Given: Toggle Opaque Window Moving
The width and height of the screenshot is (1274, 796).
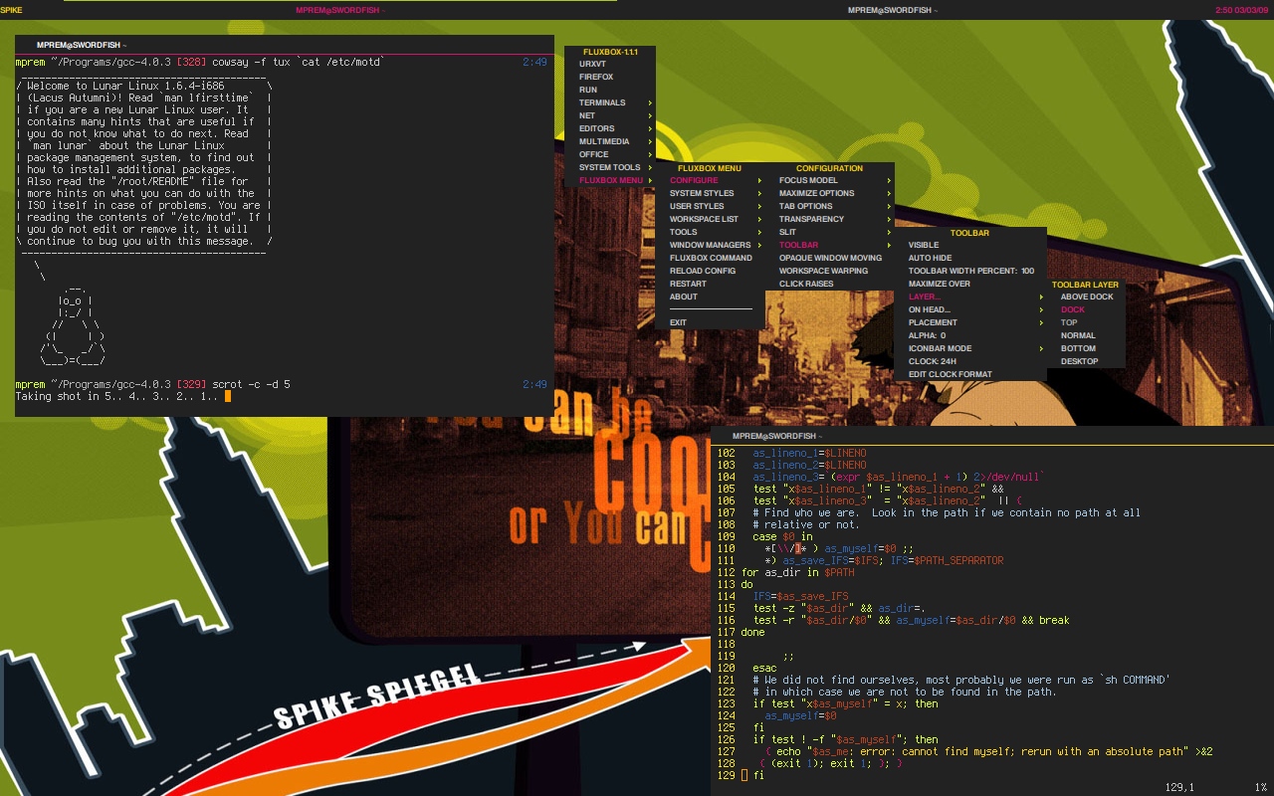Looking at the screenshot, I should point(830,258).
